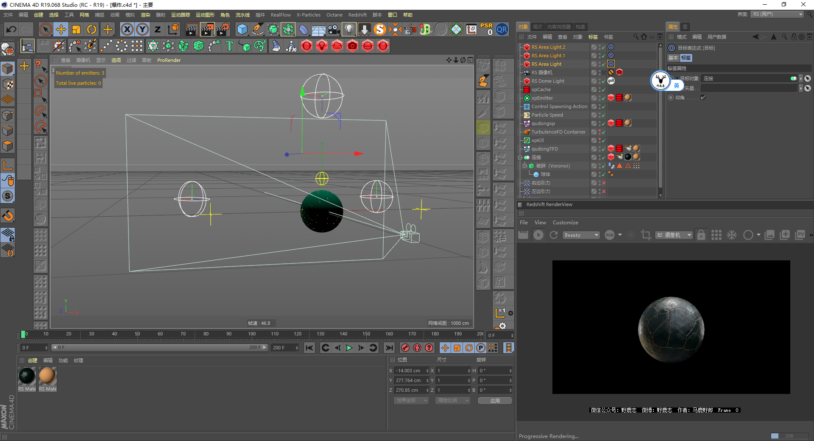Open the 场次 panel tab

coord(538,27)
